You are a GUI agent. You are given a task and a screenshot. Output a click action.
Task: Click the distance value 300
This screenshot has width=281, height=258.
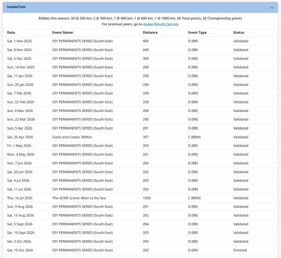pos(146,59)
